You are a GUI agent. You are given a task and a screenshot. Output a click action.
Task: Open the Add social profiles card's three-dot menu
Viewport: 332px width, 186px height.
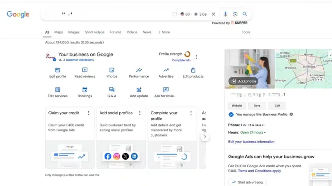[140, 113]
